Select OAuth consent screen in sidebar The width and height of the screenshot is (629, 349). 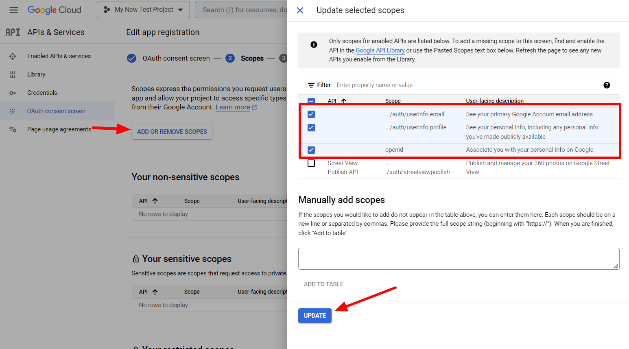tap(56, 111)
